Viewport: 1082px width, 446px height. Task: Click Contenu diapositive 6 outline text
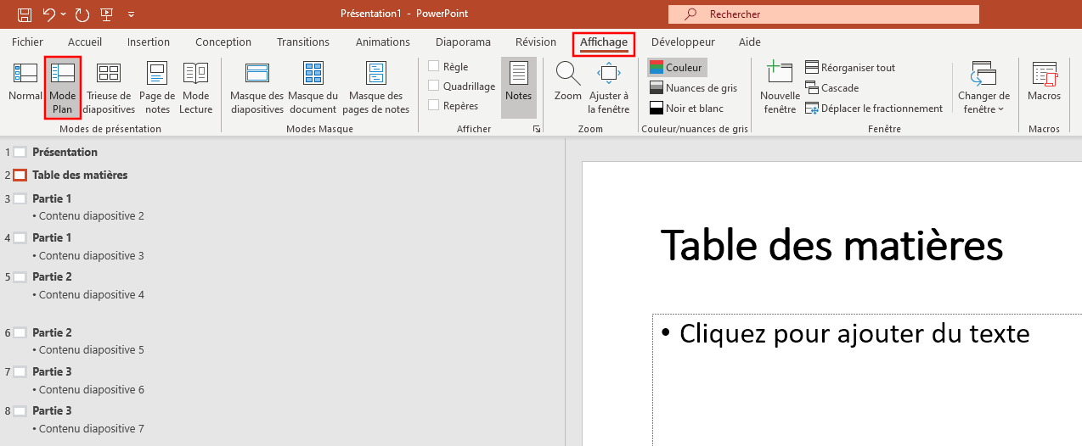[92, 390]
